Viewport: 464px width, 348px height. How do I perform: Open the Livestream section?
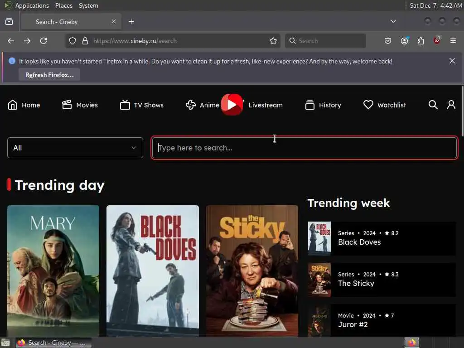265,105
